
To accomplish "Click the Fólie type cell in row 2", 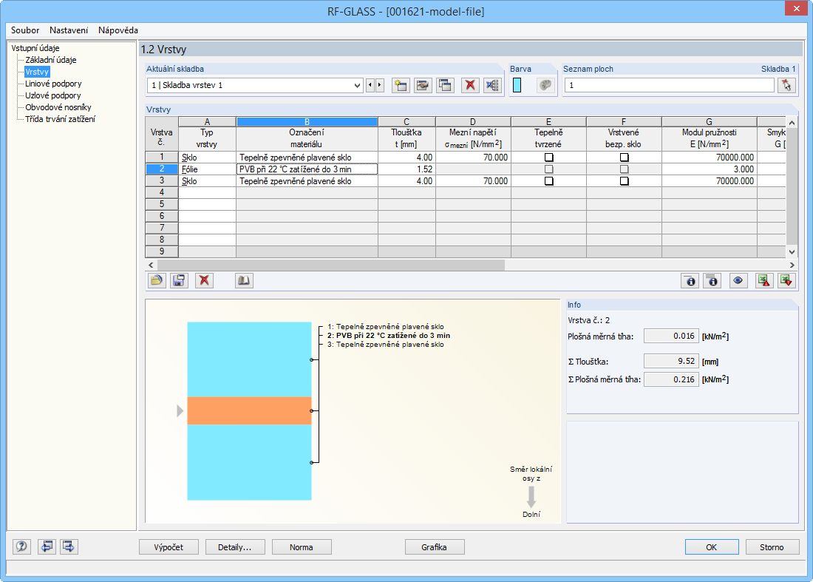I will (x=208, y=169).
